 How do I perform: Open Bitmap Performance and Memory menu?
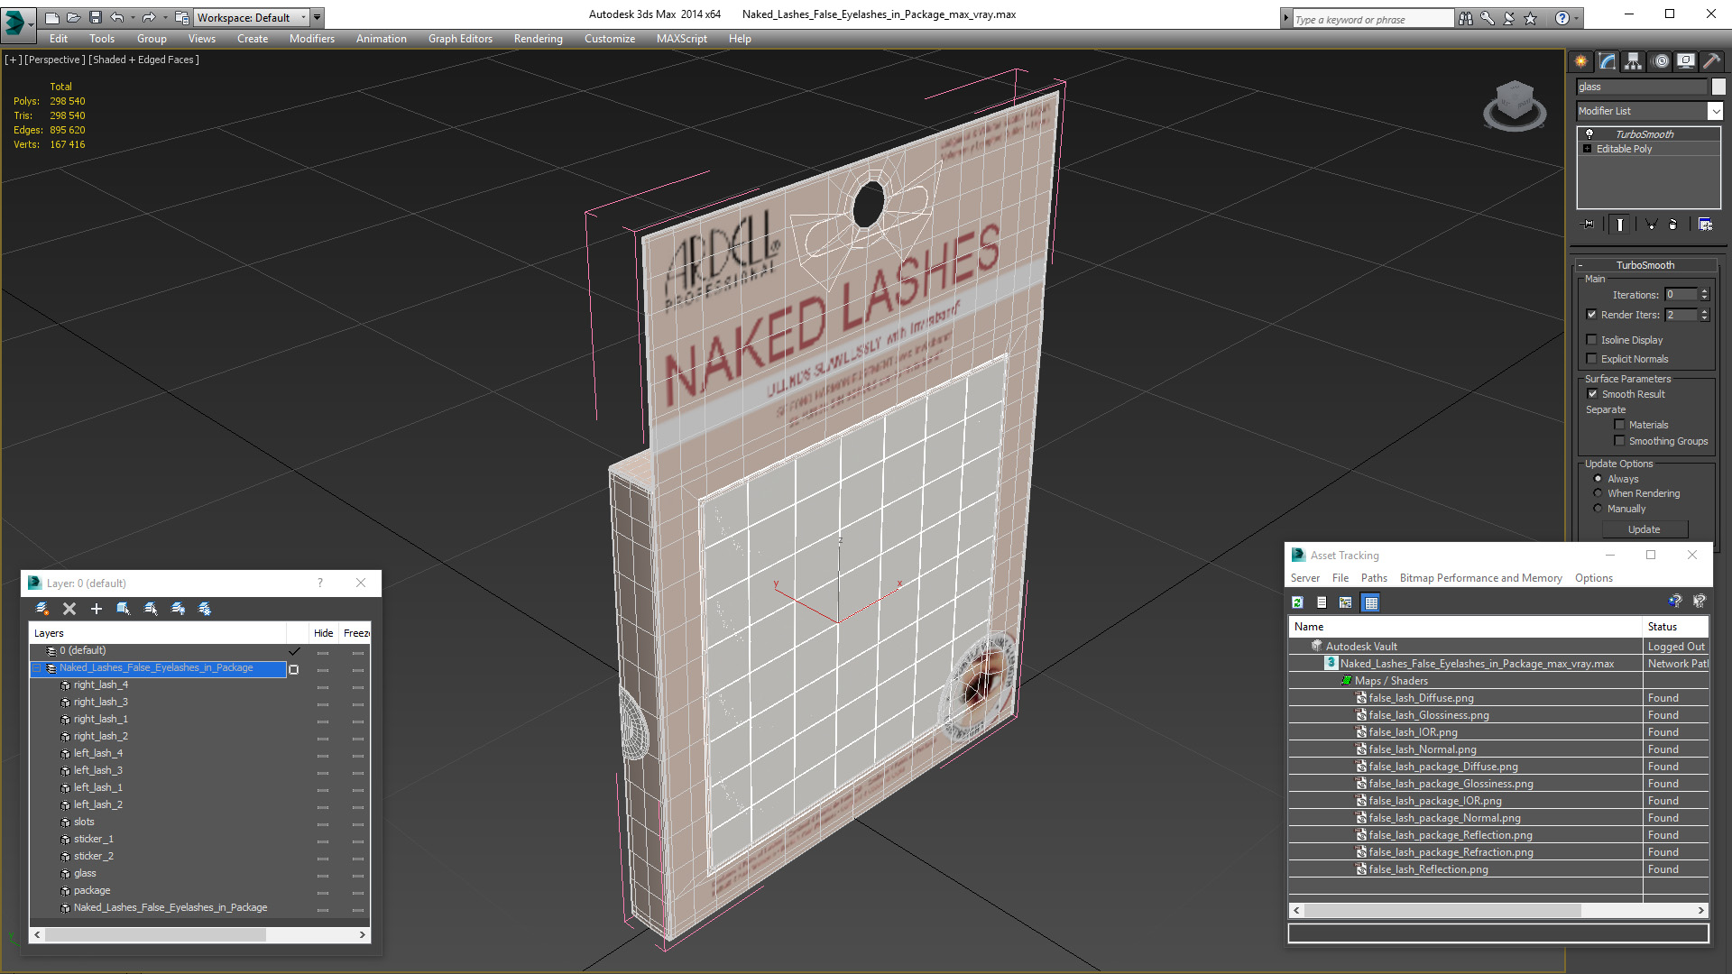pos(1480,578)
